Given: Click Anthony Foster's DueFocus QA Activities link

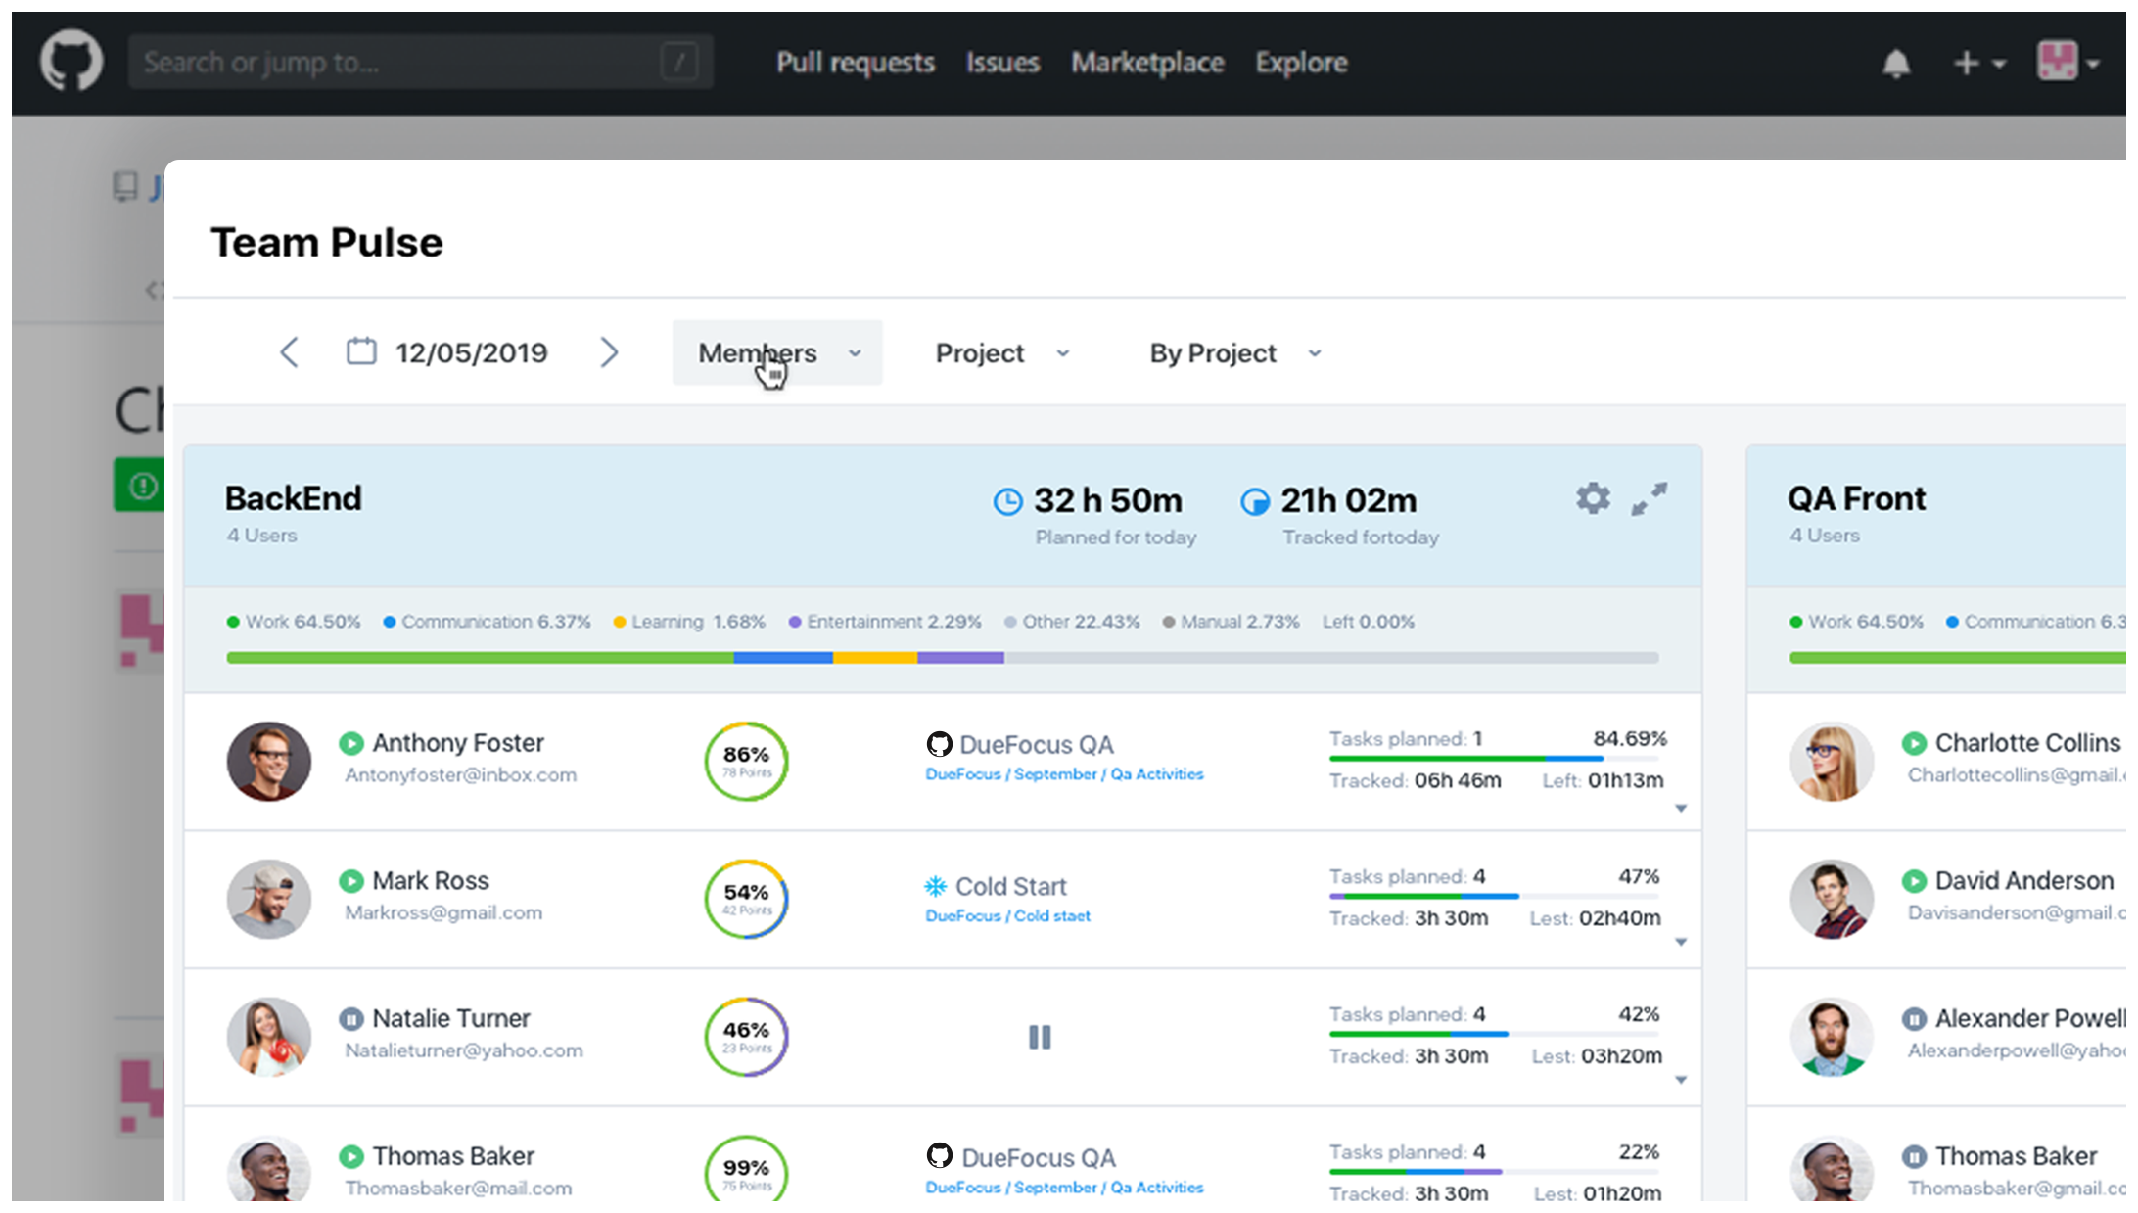Looking at the screenshot, I should pos(1064,774).
